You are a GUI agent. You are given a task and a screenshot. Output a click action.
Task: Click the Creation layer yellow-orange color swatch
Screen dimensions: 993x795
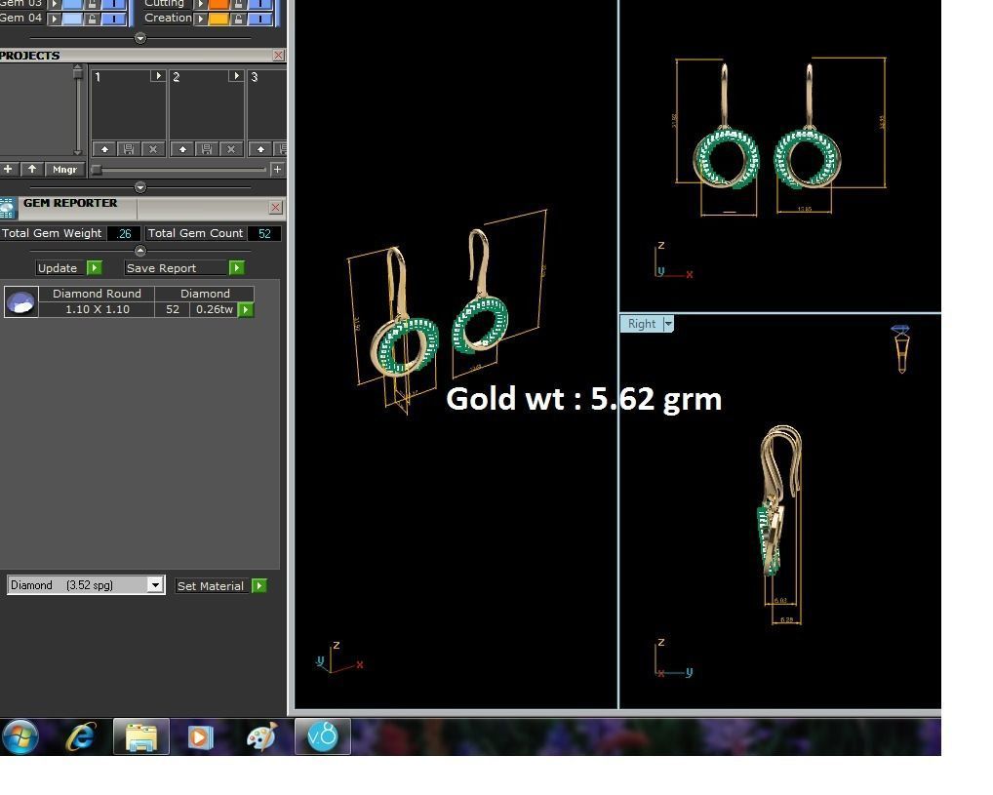click(x=218, y=19)
